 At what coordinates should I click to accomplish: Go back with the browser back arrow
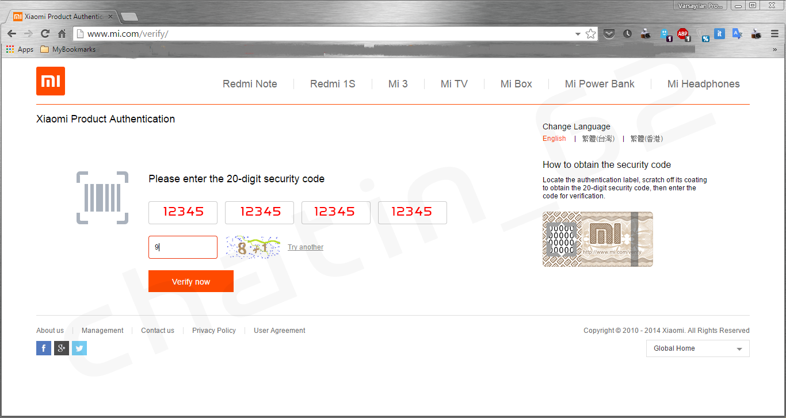coord(12,34)
